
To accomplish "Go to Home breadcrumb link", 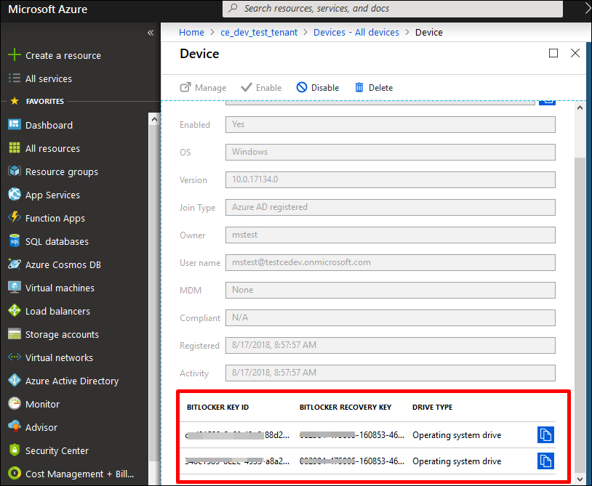I will pyautogui.click(x=191, y=33).
